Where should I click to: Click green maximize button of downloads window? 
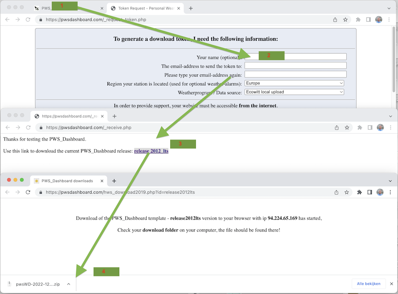22,180
